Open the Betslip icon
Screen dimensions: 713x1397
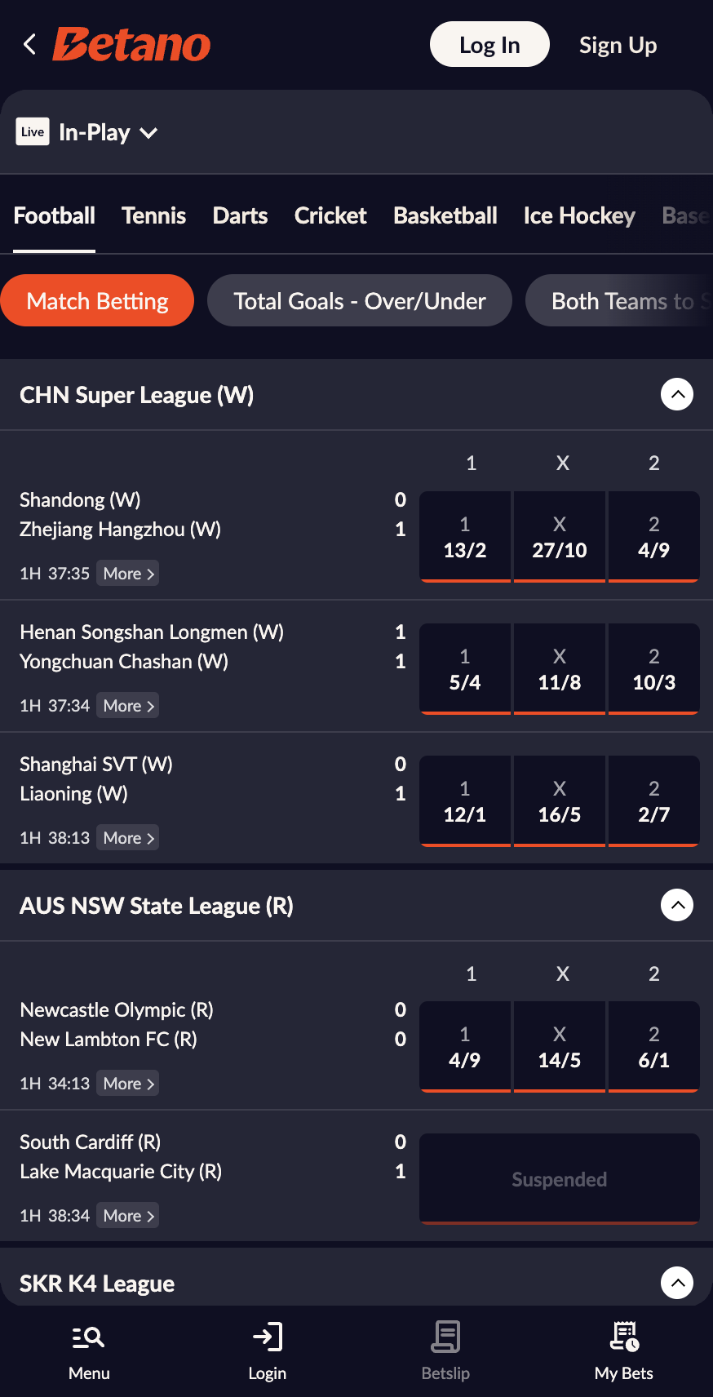click(x=445, y=1338)
